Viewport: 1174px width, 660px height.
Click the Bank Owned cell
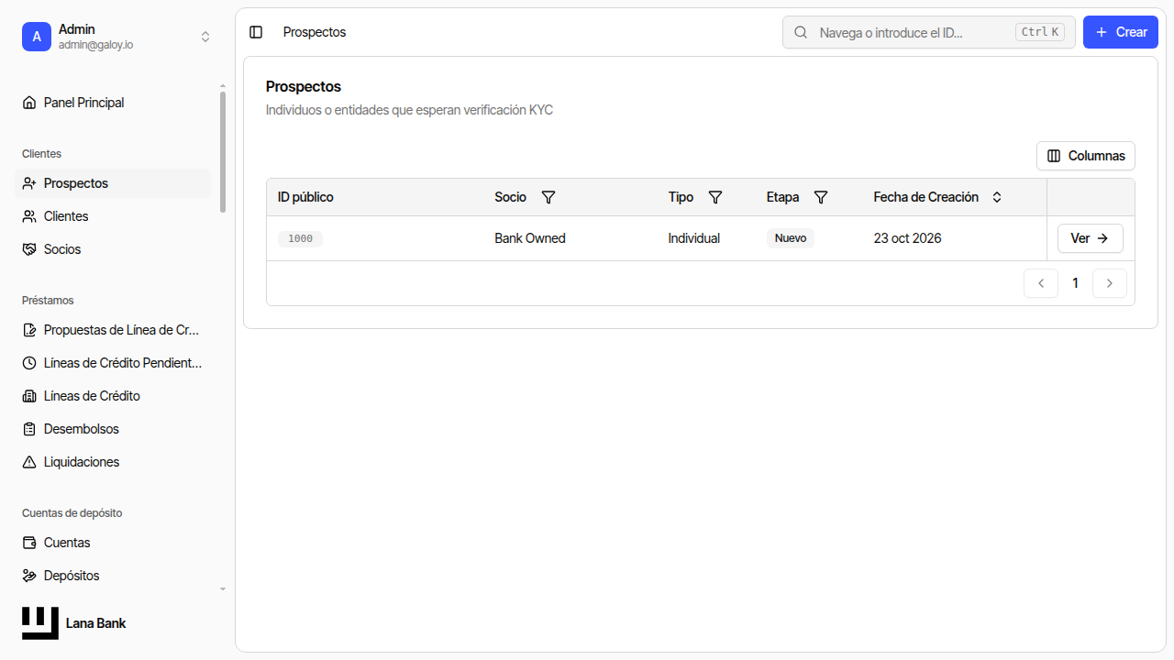point(530,238)
